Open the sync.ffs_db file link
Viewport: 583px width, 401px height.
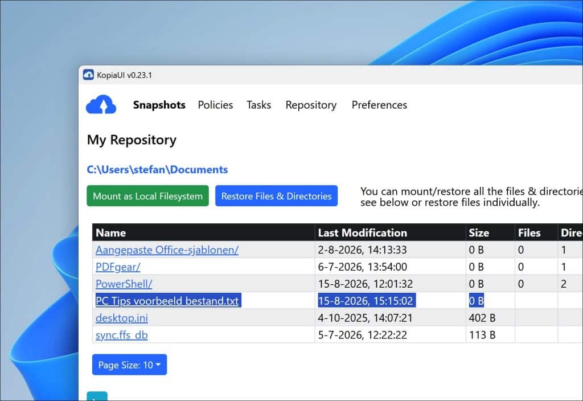122,335
